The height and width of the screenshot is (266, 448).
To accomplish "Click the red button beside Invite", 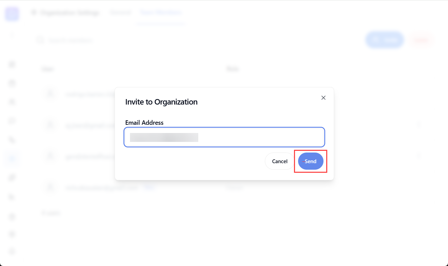I will pos(421,40).
